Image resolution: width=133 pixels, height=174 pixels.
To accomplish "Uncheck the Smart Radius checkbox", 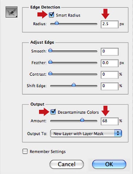I will (x=51, y=15).
